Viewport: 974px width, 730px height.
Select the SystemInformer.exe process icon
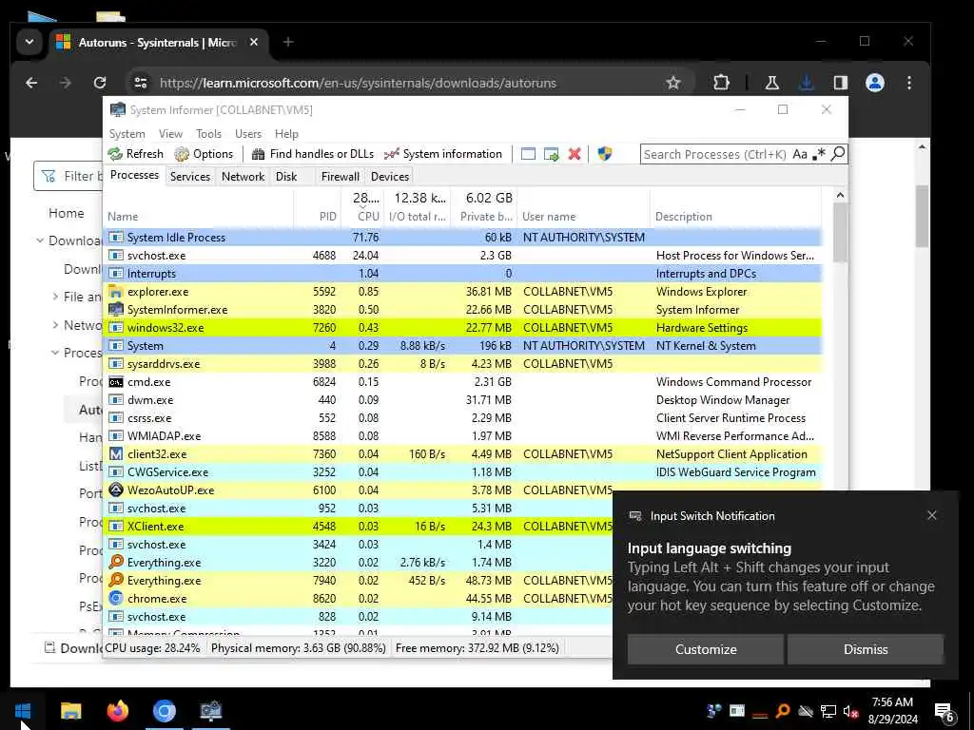coord(115,309)
